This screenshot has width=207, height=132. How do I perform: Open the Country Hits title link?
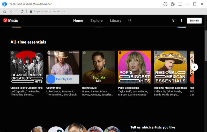tap(54, 88)
